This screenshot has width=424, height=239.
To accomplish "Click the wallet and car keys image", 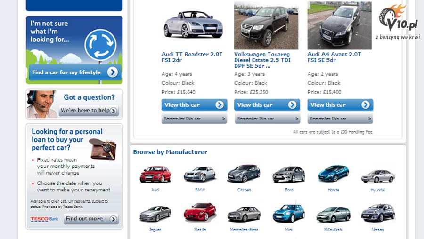I will 103,149.
